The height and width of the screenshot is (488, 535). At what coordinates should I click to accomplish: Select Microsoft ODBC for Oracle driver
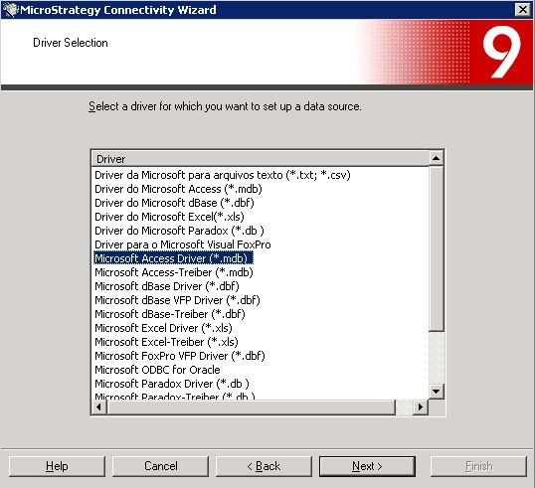click(157, 370)
